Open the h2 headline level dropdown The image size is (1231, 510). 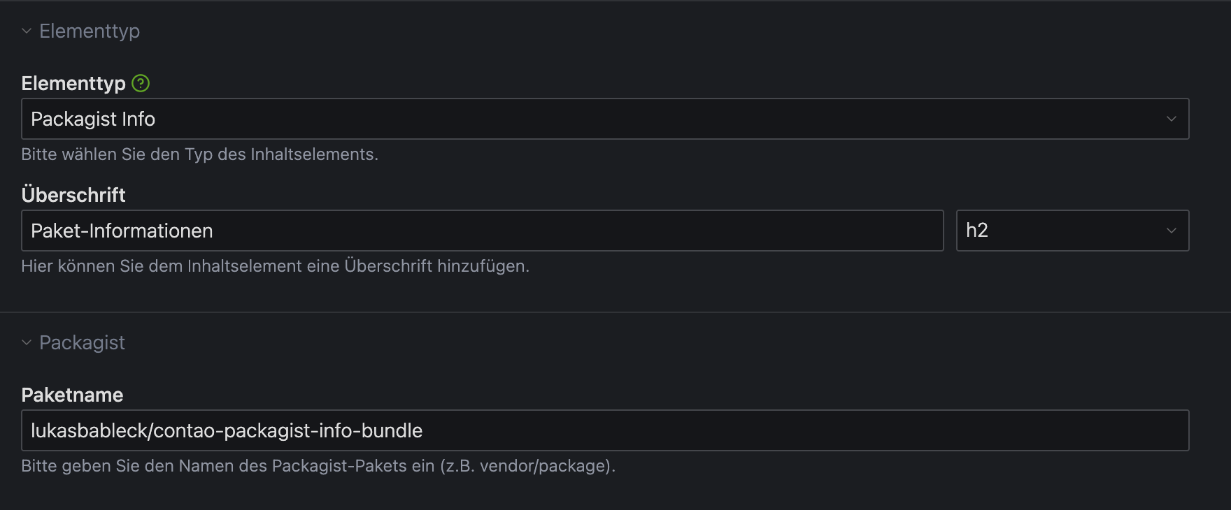[x=1063, y=231]
